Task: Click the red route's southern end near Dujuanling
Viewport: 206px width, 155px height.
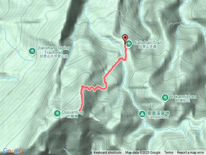Action: pyautogui.click(x=80, y=110)
